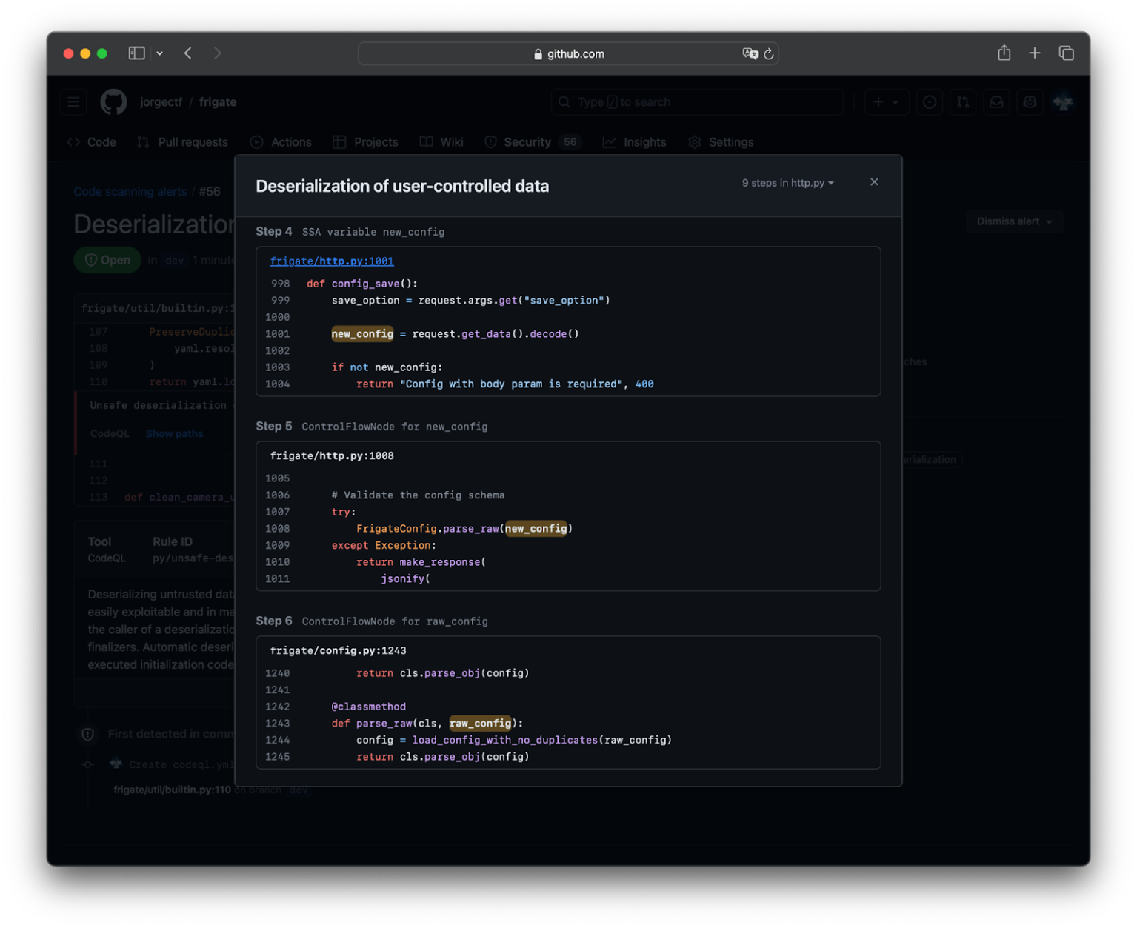The image size is (1137, 928).
Task: Click the Safari share icon
Action: pyautogui.click(x=1004, y=53)
